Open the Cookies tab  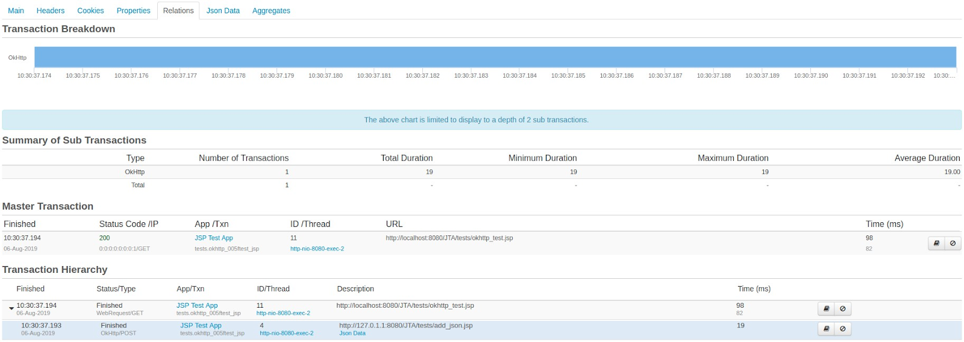click(90, 10)
